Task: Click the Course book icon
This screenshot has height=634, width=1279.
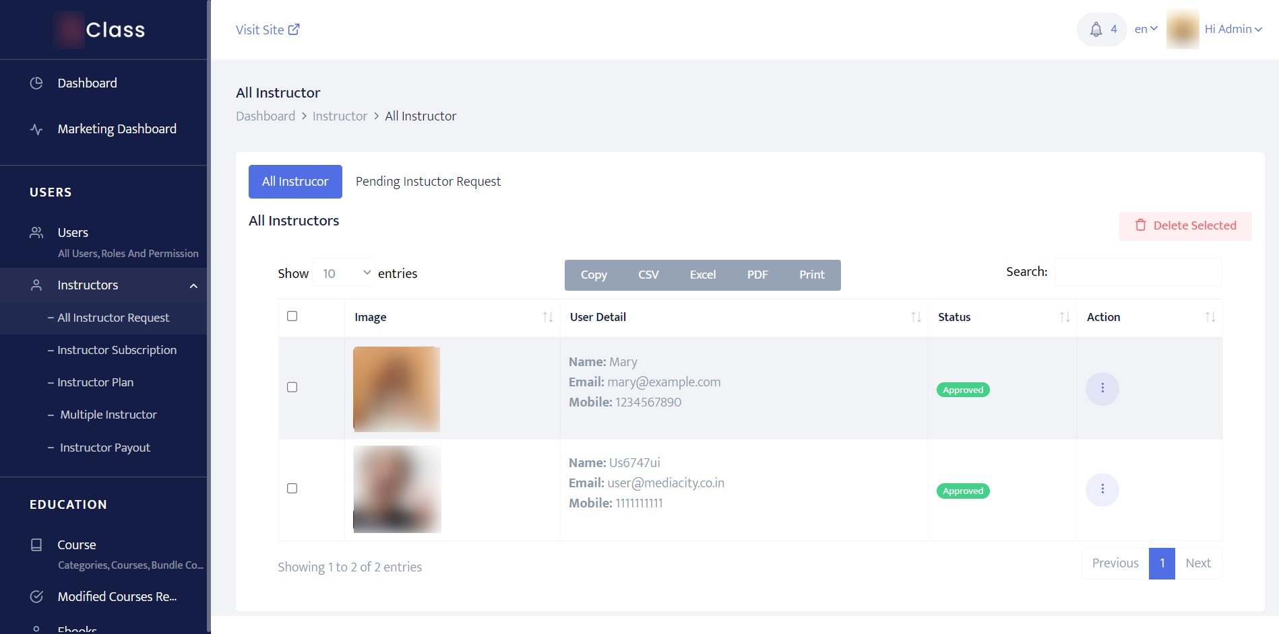Action: coord(36,544)
